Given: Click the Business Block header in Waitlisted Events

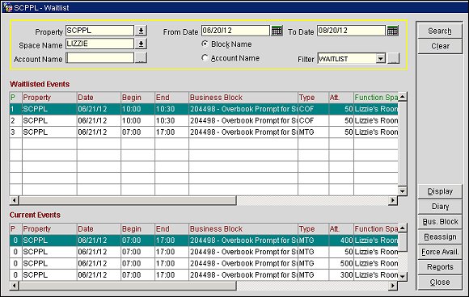Looking at the screenshot, I should coord(243,98).
